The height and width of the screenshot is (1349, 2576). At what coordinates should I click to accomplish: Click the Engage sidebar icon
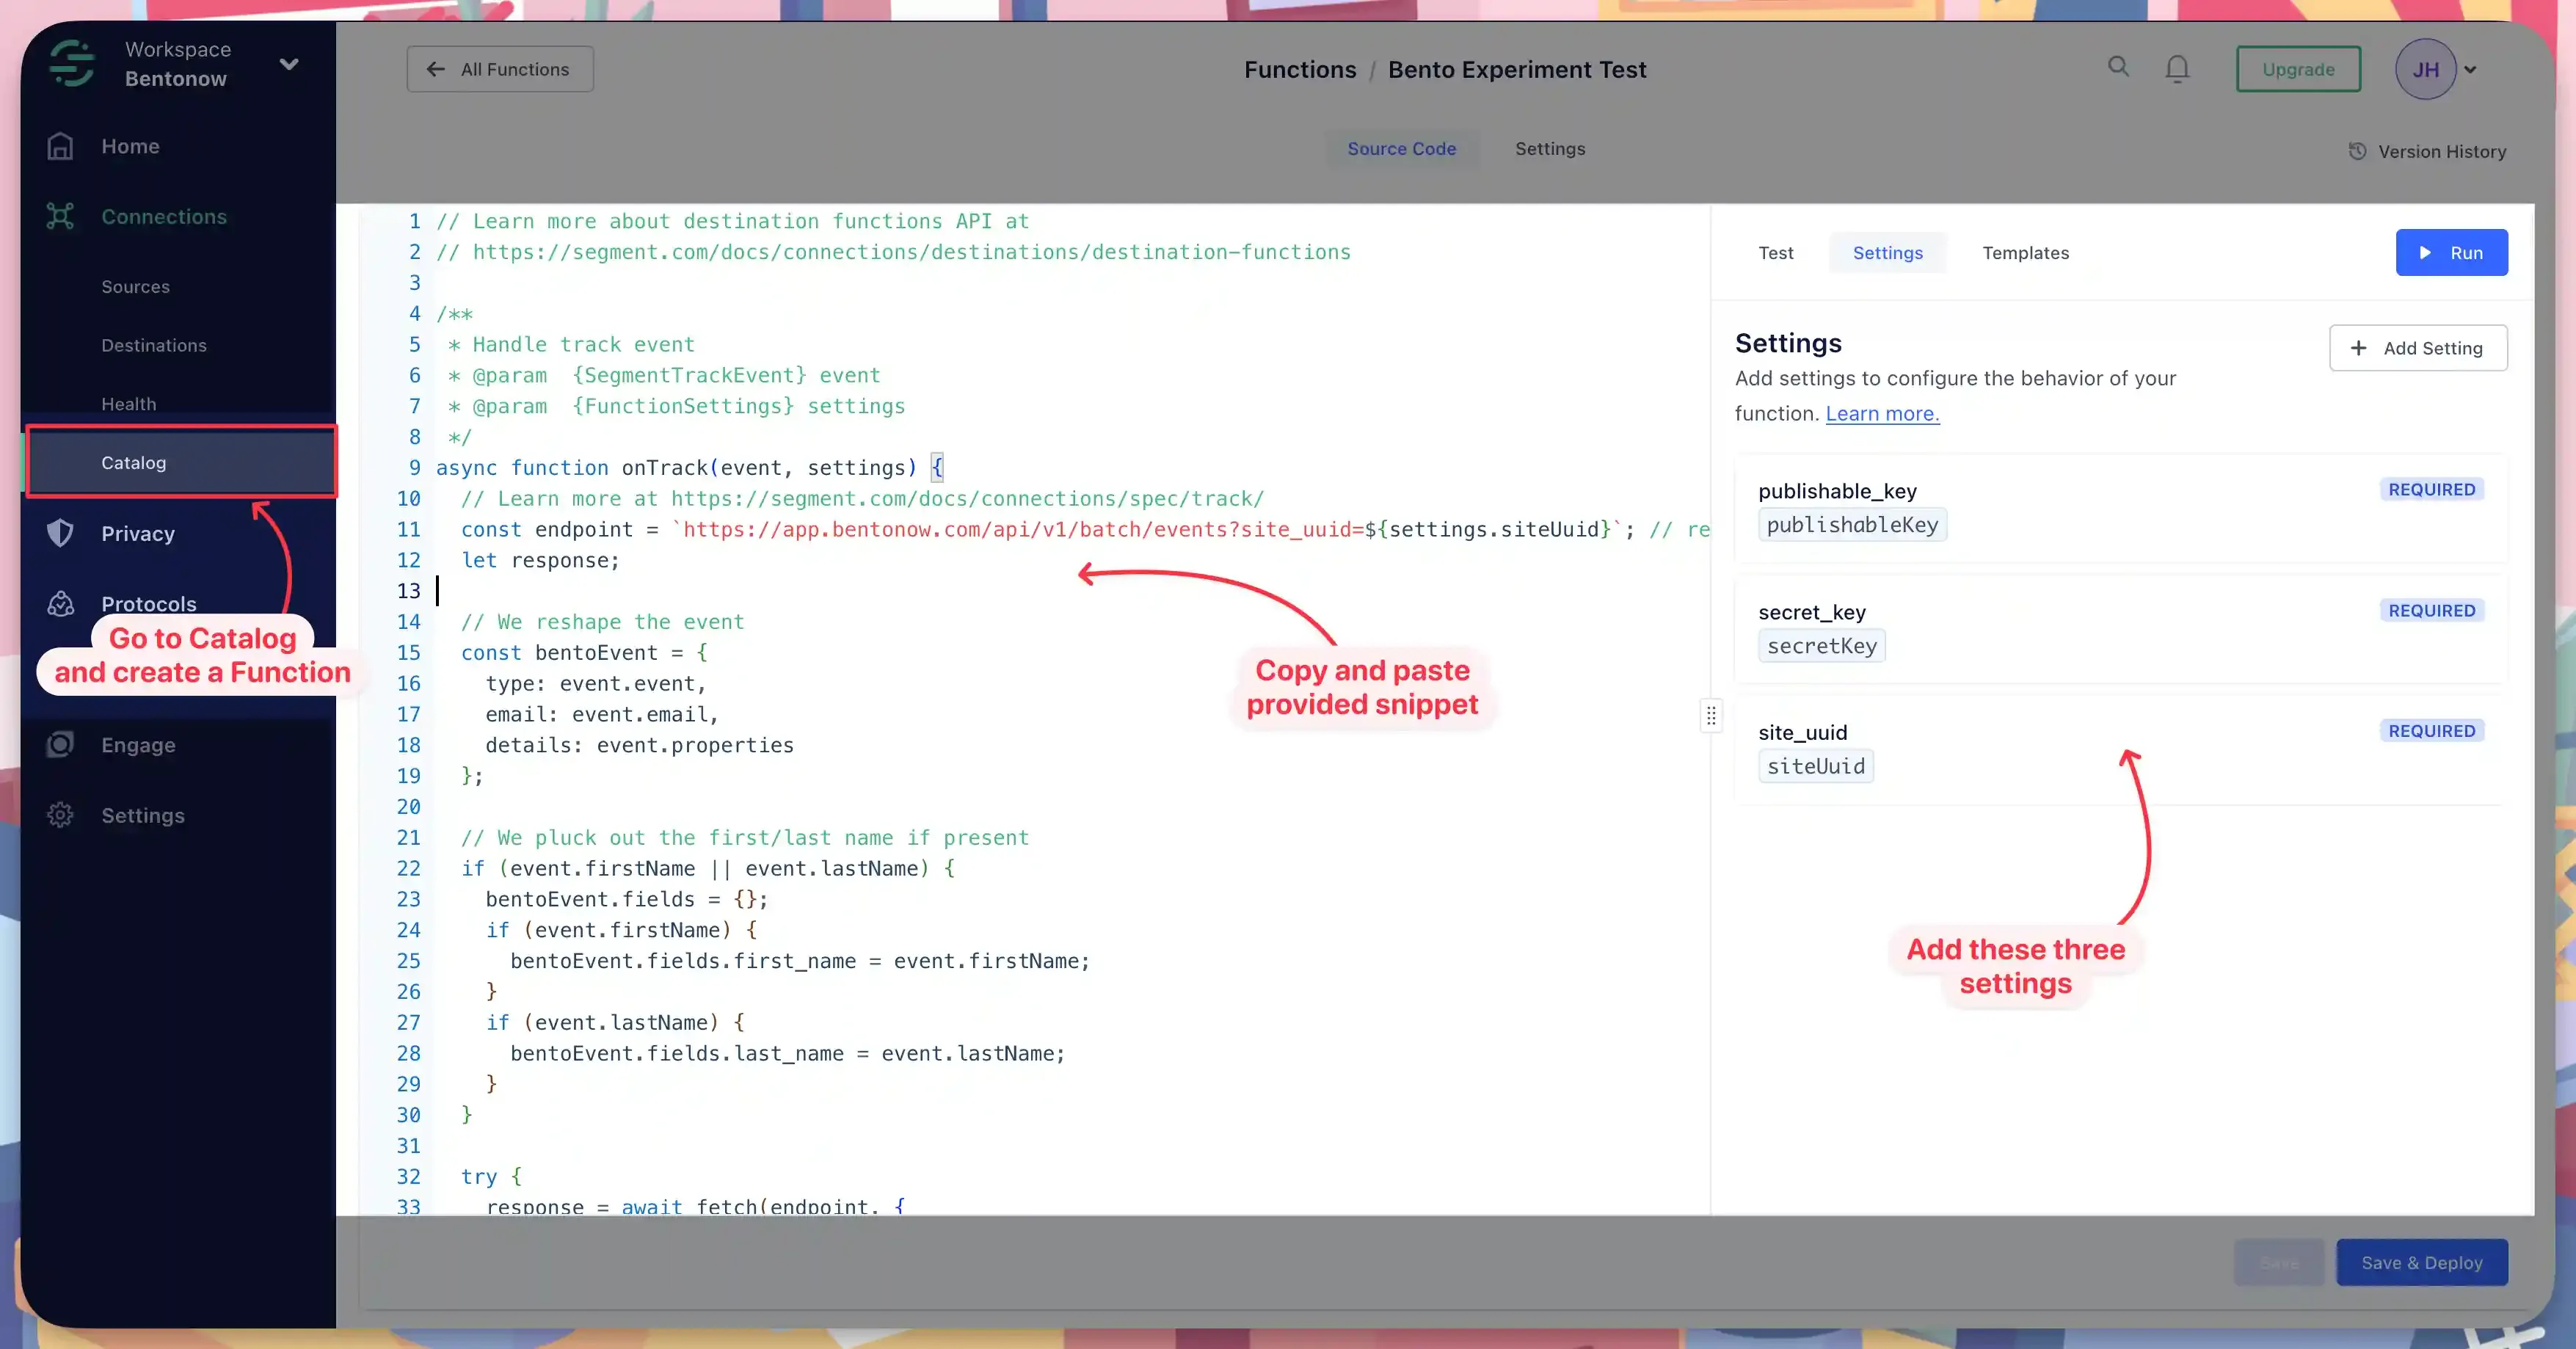pos(60,745)
